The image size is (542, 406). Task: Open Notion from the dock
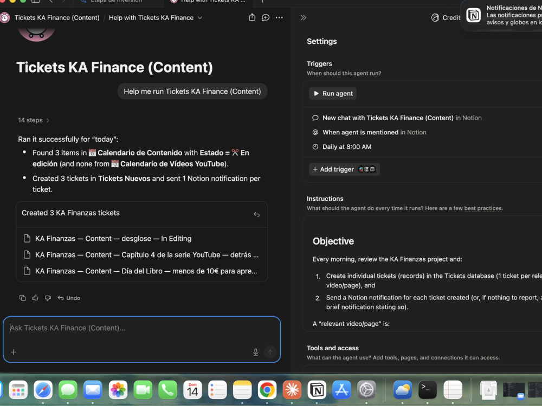point(317,390)
